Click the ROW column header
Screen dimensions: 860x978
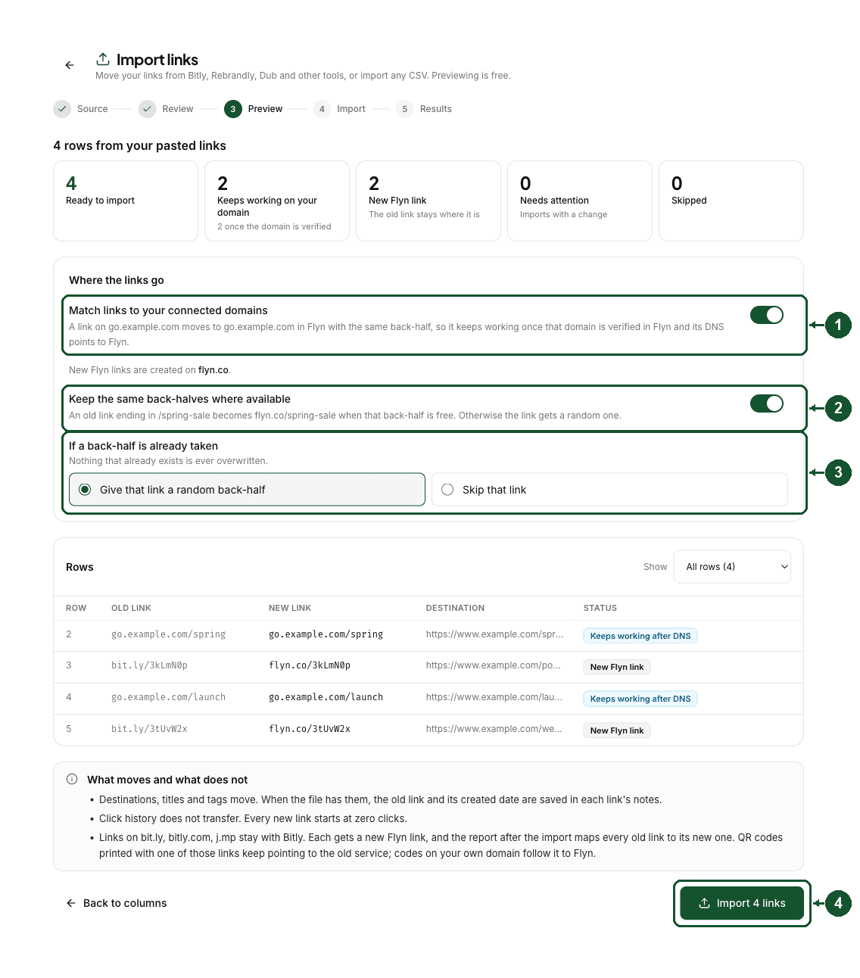click(76, 608)
